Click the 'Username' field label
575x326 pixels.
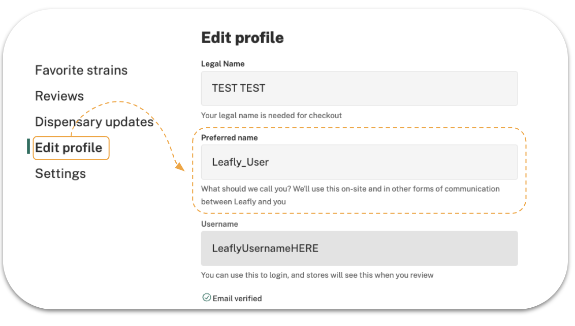coord(219,224)
